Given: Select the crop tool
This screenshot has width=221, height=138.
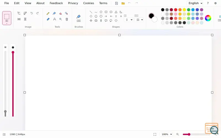Looking at the screenshot, I should pos(19,13).
